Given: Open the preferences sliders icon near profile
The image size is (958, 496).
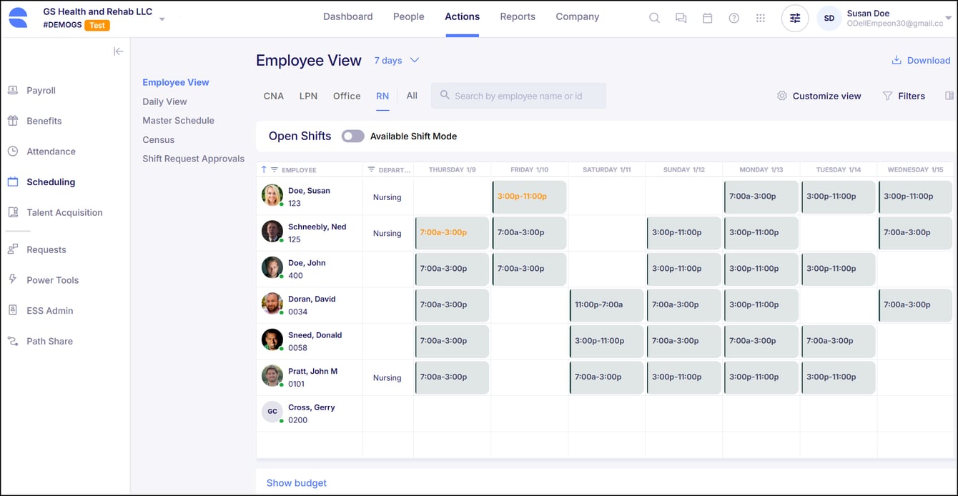Looking at the screenshot, I should point(795,18).
